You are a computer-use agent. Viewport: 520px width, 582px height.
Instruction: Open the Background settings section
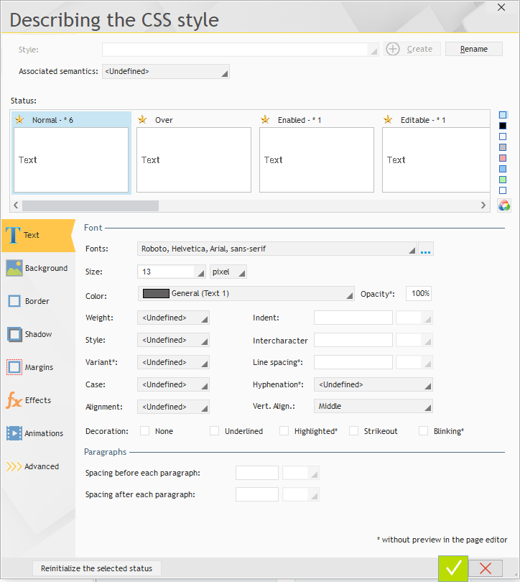[x=37, y=268]
